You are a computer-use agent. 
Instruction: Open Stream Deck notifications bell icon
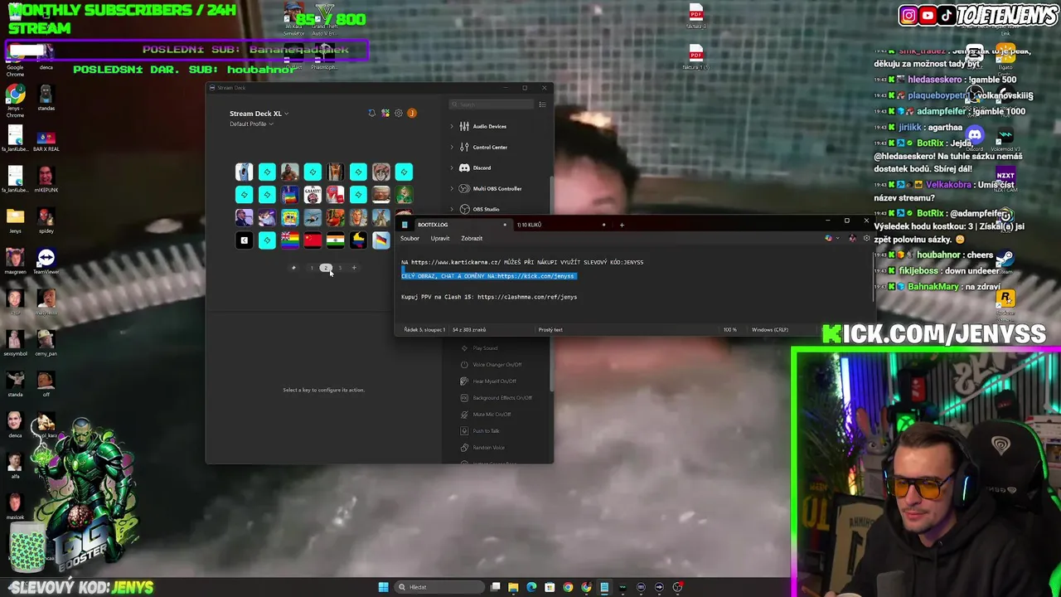pos(371,113)
